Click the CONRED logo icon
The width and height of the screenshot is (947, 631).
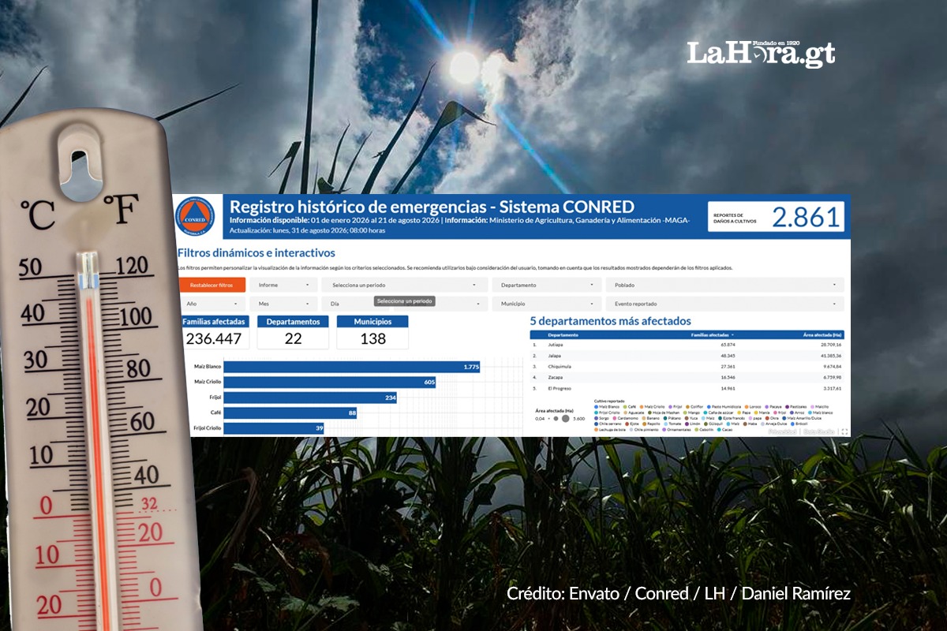[193, 217]
